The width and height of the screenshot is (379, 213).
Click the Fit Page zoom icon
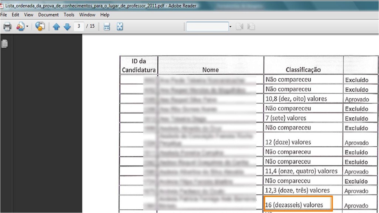120,27
